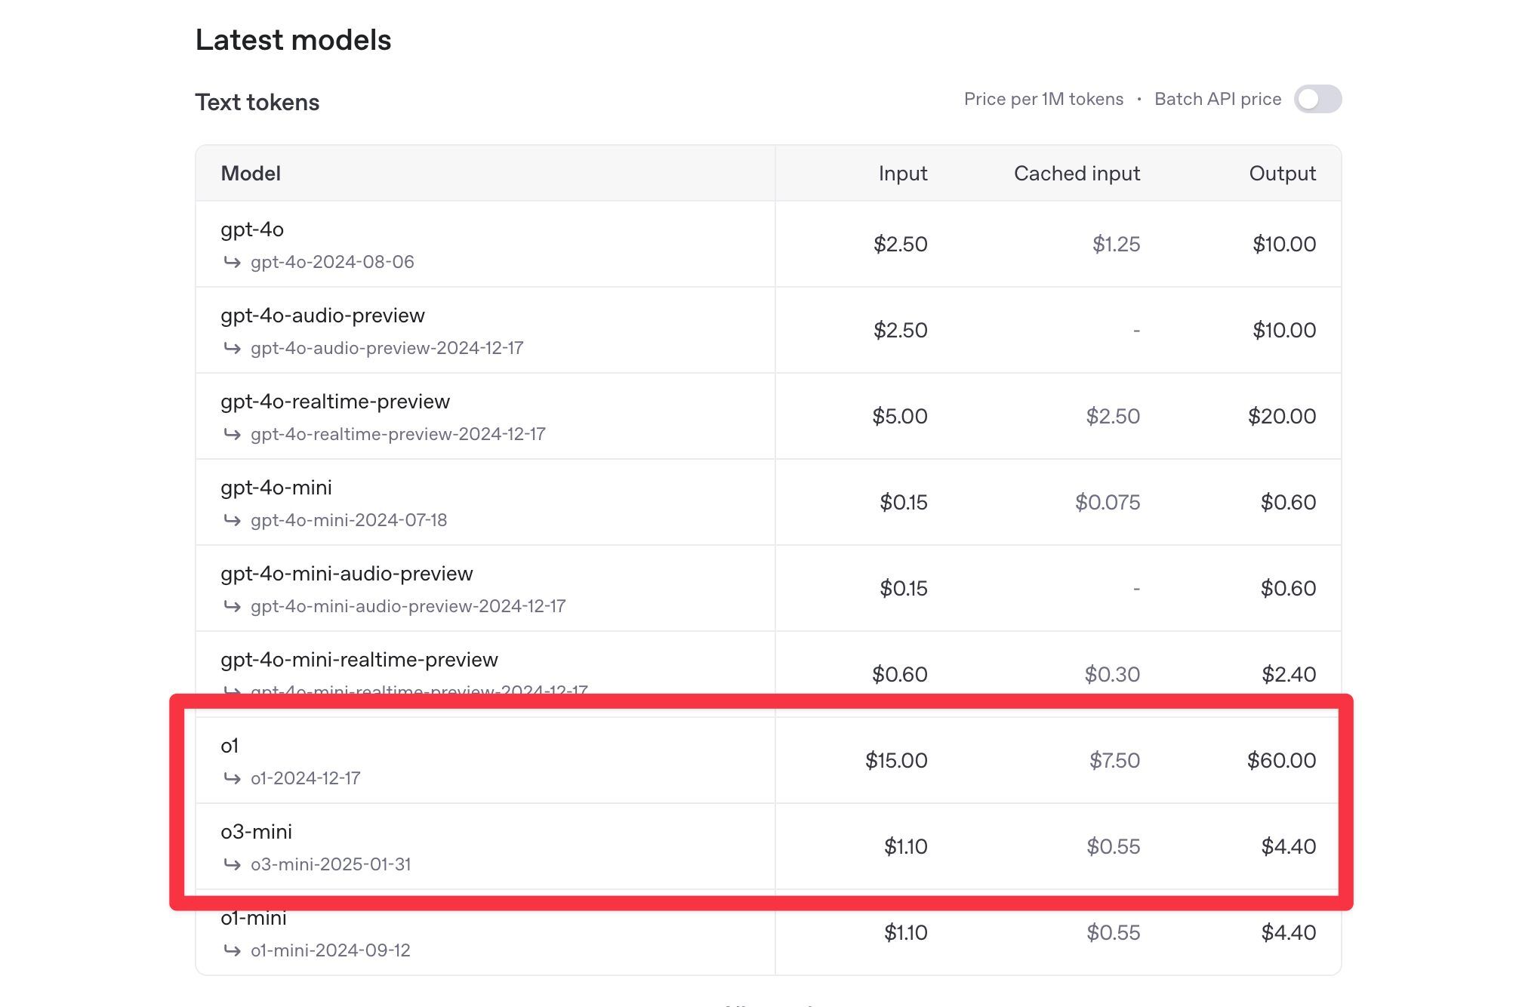Click the arrow icon beside gpt-4o-2024-08-06
Viewport: 1516px width, 1007px height.
click(232, 262)
